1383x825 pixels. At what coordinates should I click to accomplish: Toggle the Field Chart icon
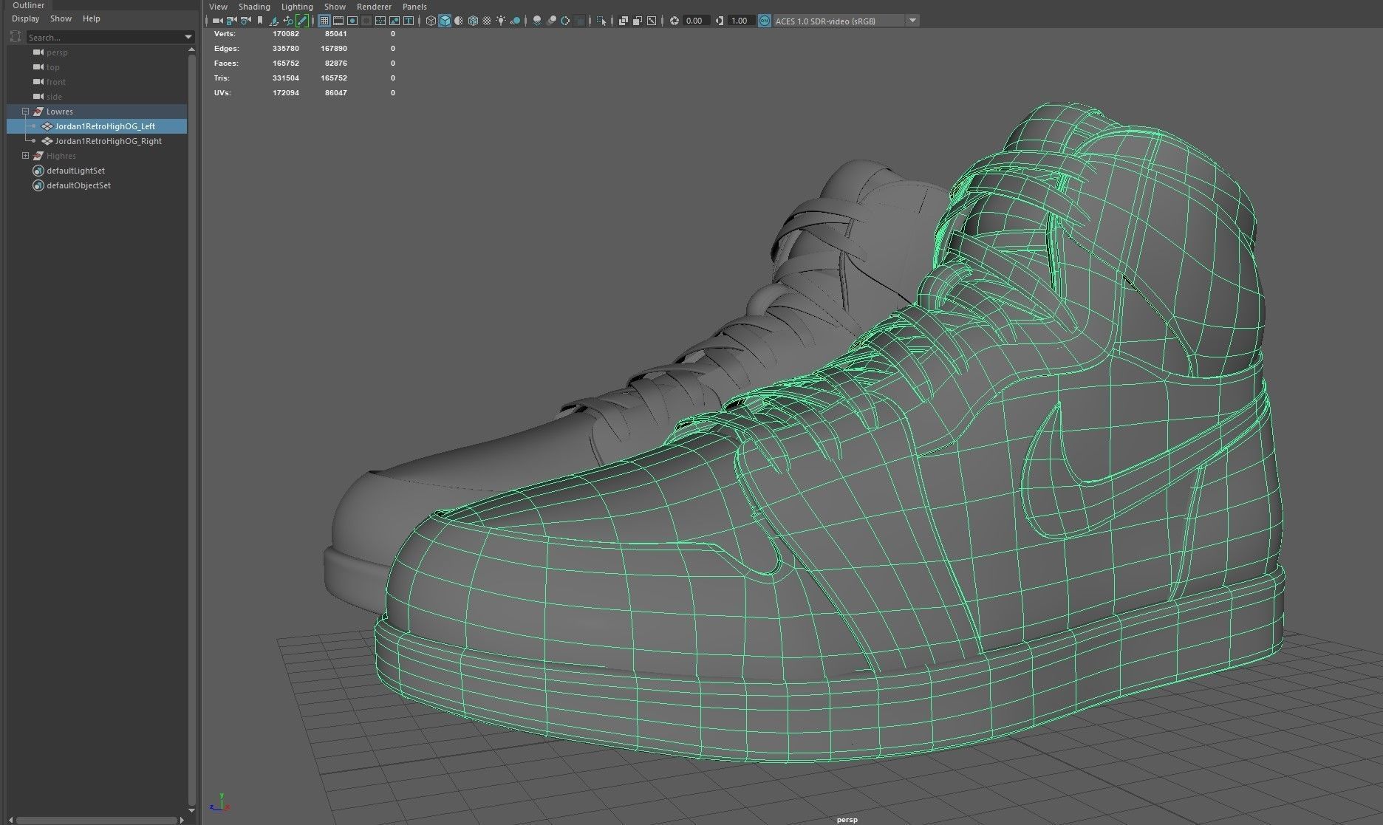pyautogui.click(x=380, y=21)
